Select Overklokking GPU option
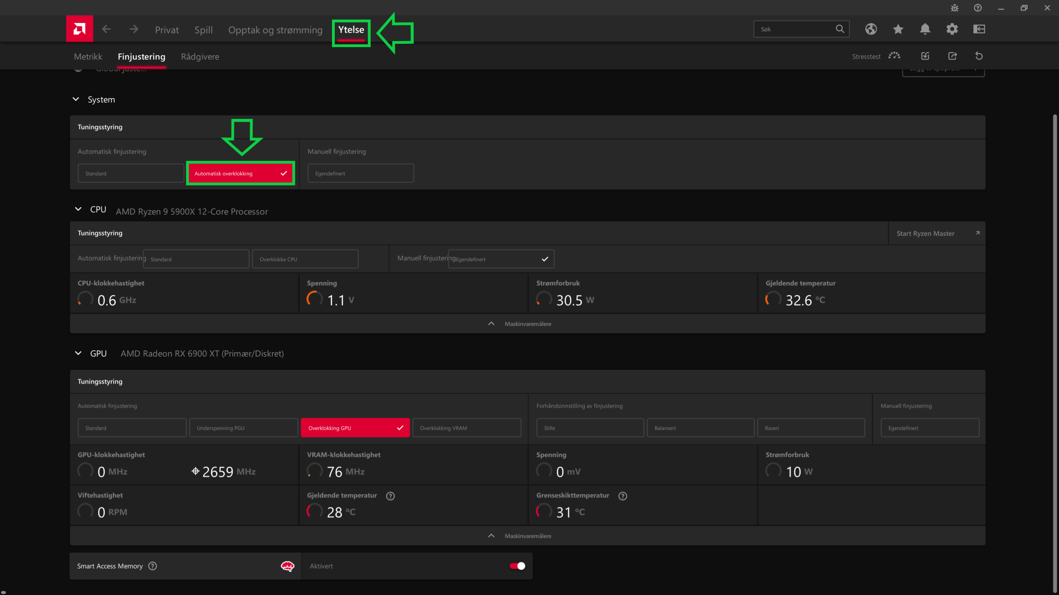 (x=355, y=428)
